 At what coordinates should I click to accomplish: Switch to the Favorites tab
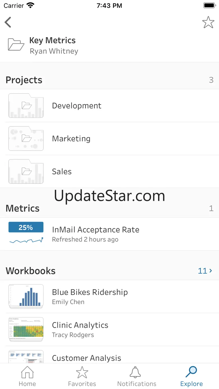tap(82, 377)
